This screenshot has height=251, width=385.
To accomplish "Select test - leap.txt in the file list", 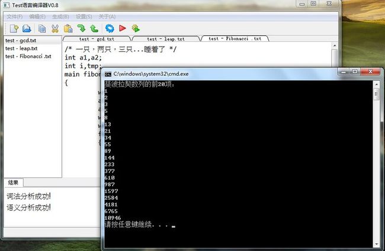I will pos(33,48).
